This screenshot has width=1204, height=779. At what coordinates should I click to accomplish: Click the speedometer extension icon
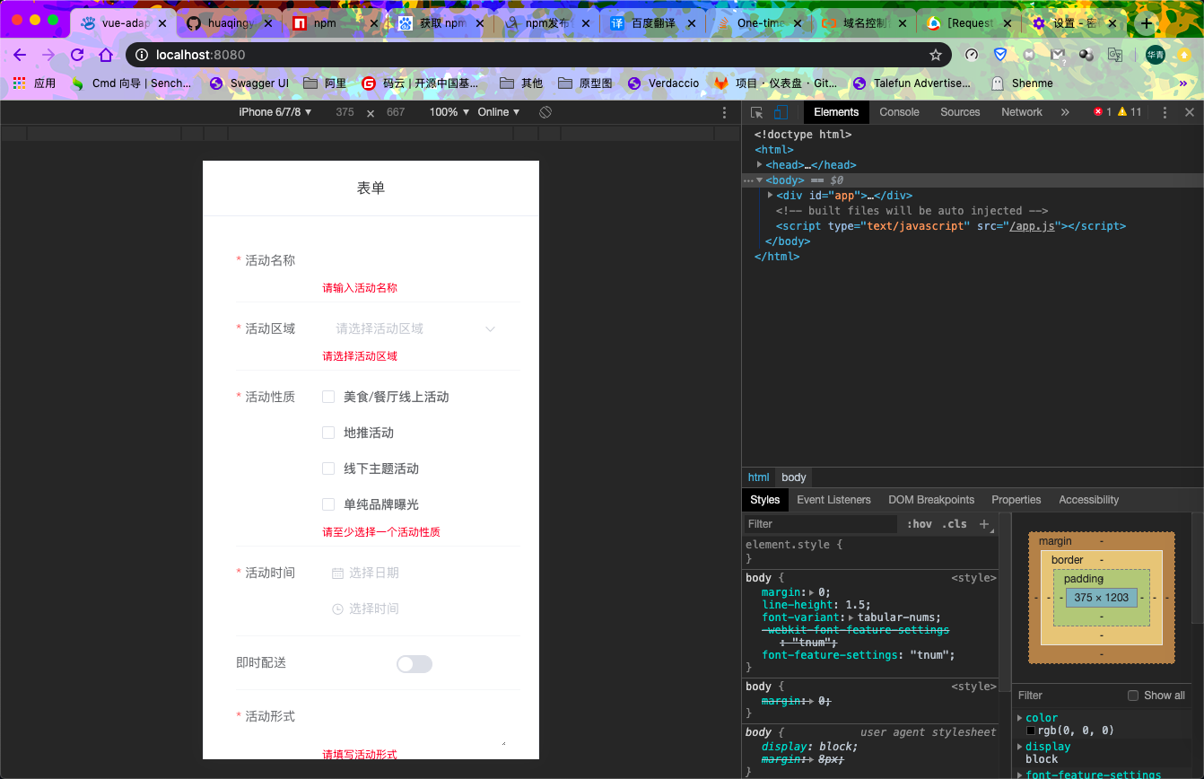(972, 55)
